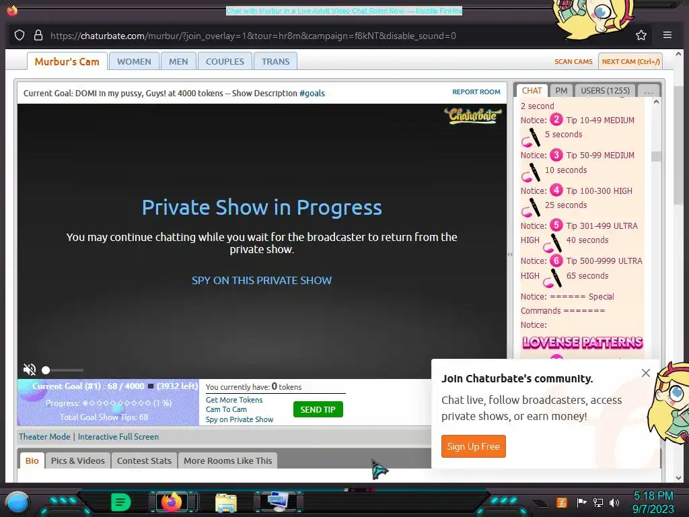Open the TRANS tab

click(x=275, y=61)
